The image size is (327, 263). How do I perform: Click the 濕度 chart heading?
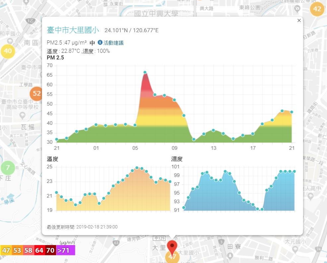point(177,159)
